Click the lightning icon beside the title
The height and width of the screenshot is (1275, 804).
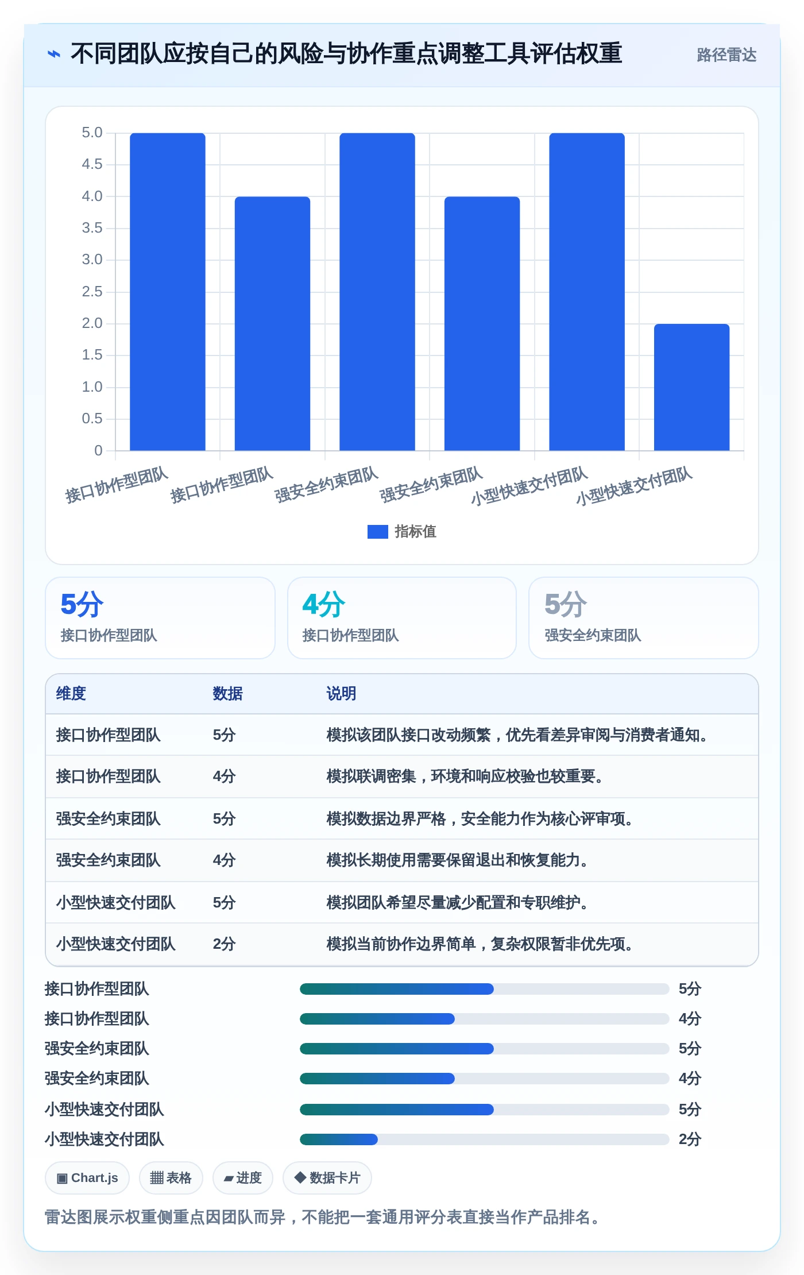[x=53, y=54]
